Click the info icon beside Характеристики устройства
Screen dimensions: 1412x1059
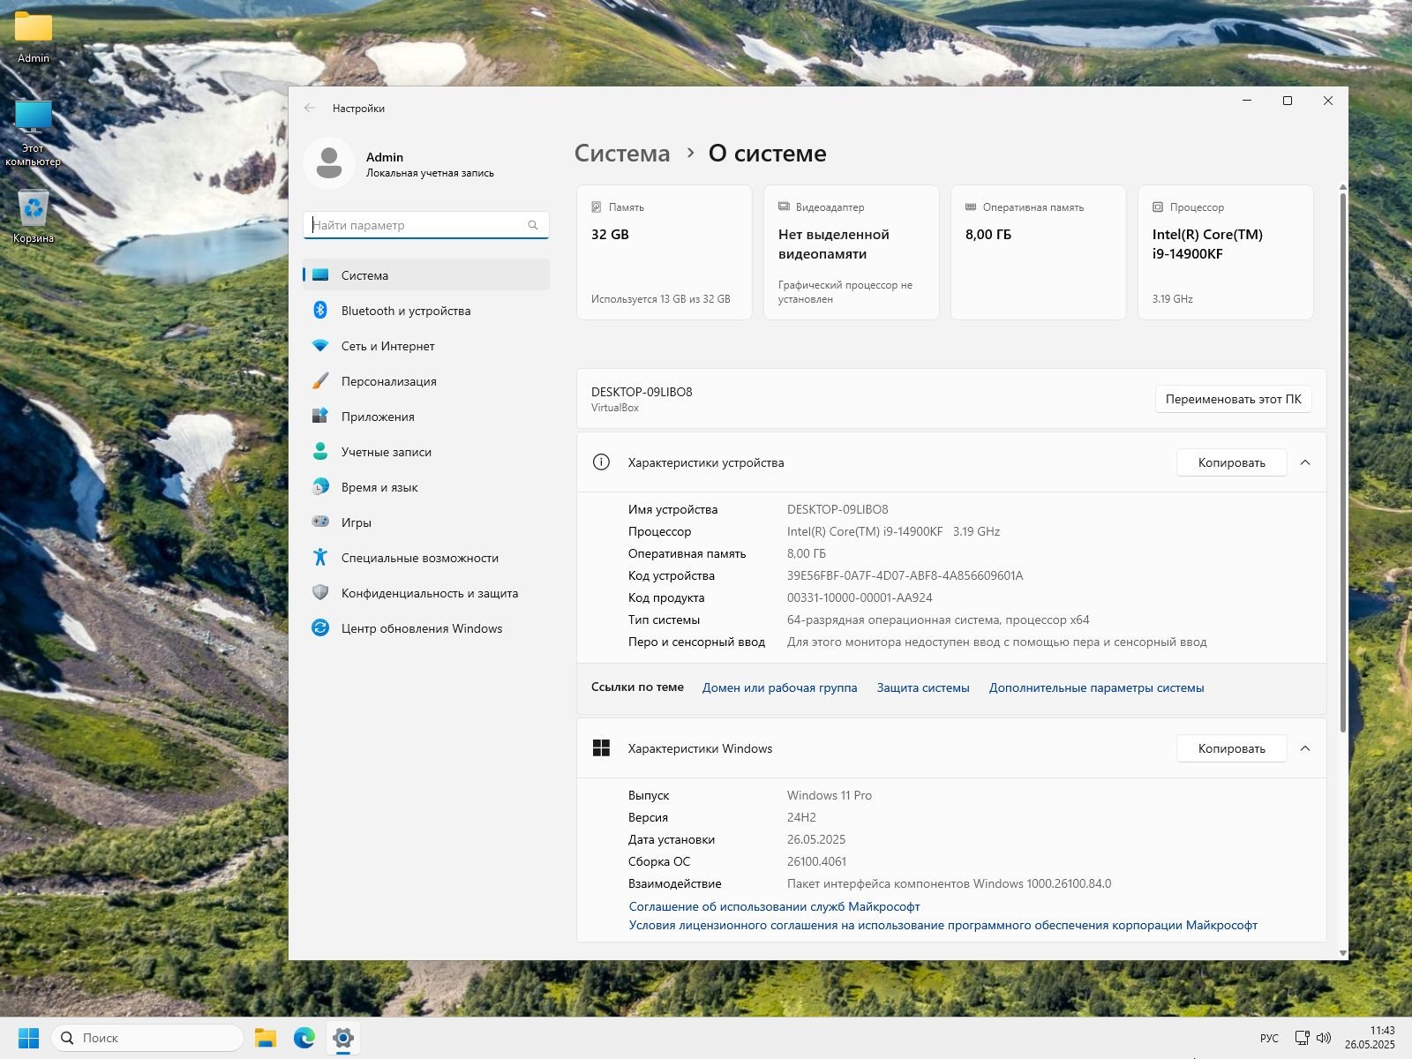601,462
